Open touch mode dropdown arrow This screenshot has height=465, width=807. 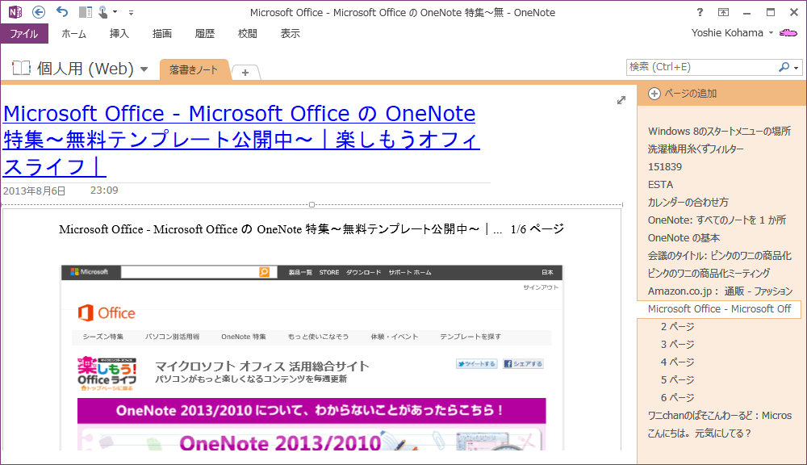click(x=115, y=12)
